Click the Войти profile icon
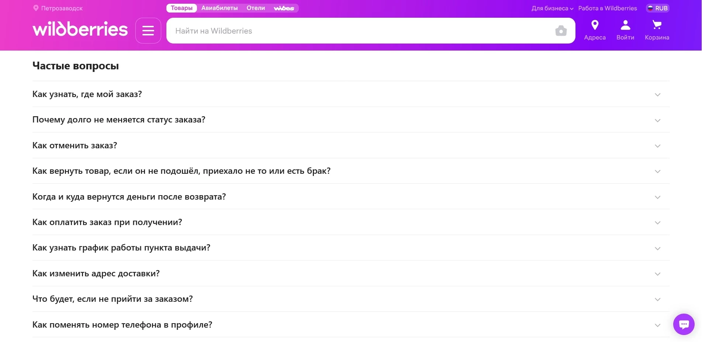 [x=625, y=30]
